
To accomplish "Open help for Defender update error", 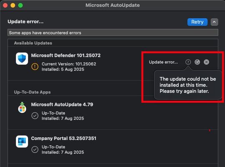I will click(188, 62).
